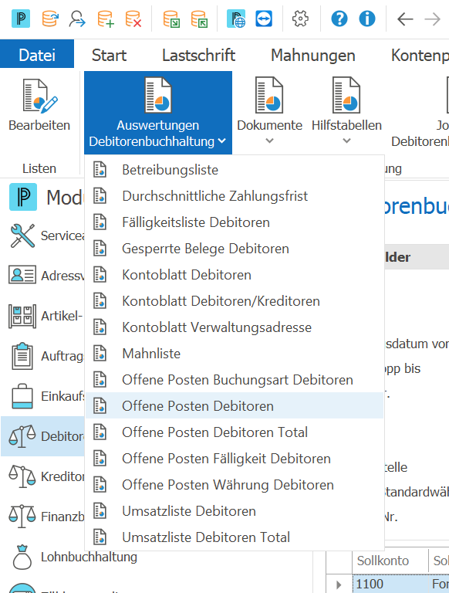Open the Finanzbuchhaltung balanced scales icon
Viewport: 449px width, 593px height.
(x=22, y=517)
